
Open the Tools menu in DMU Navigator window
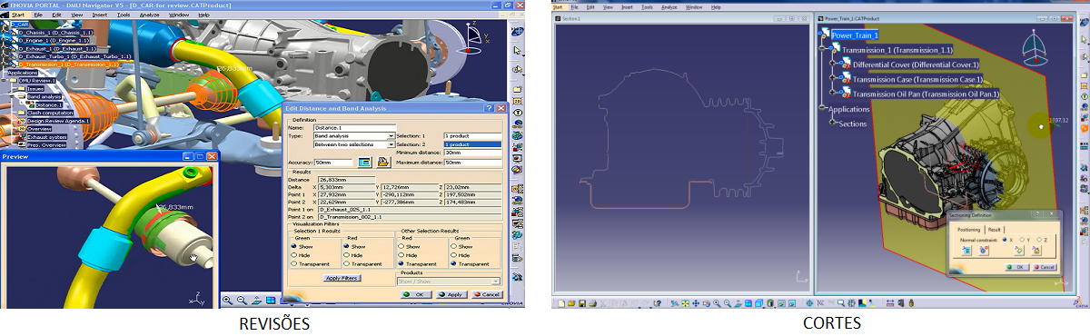click(124, 15)
